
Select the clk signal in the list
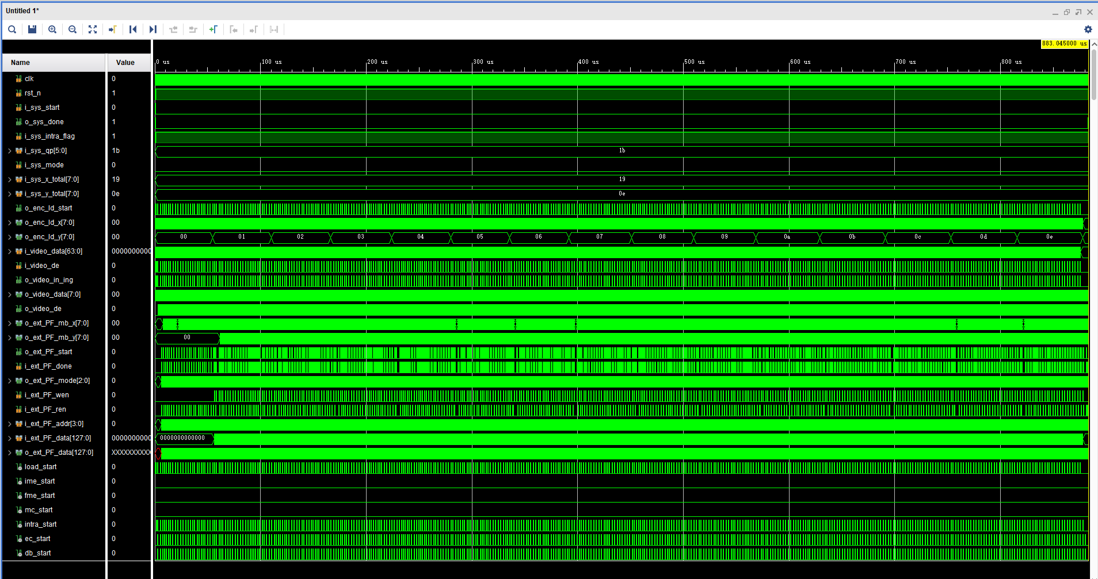coord(29,79)
